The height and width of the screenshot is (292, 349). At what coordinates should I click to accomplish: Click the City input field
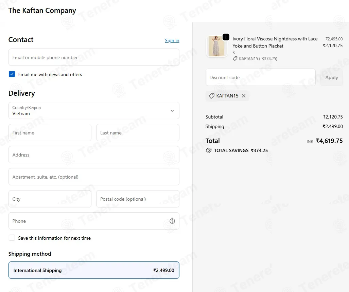[x=50, y=199]
